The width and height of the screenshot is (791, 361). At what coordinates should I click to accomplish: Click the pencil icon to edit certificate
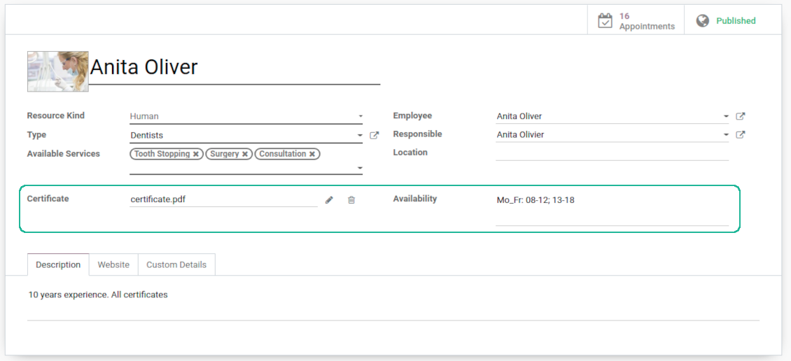pos(329,200)
